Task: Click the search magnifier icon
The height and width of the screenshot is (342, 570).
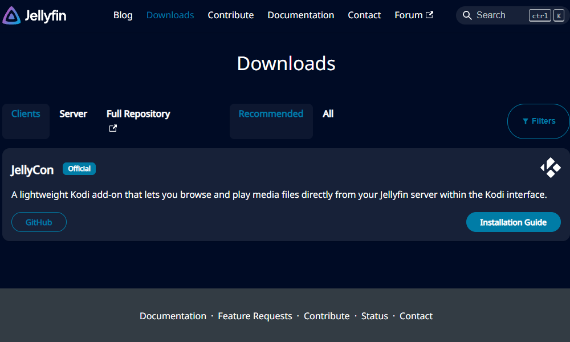Action: pyautogui.click(x=467, y=15)
